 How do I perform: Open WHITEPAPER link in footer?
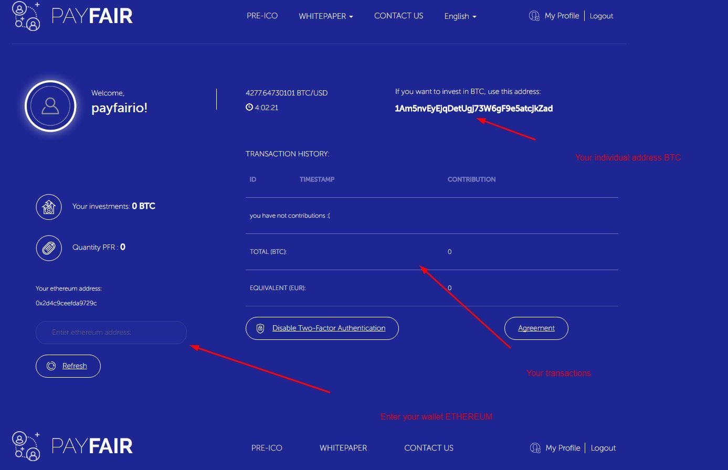coord(343,448)
